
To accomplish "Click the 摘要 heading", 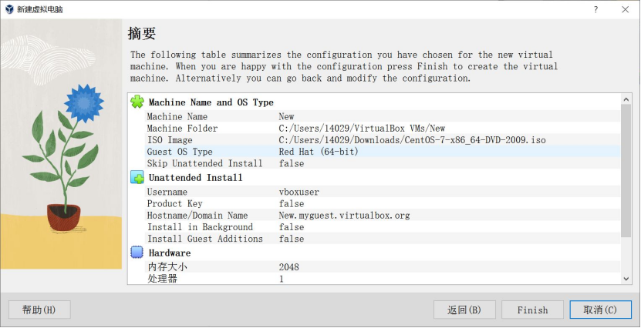I will [141, 33].
